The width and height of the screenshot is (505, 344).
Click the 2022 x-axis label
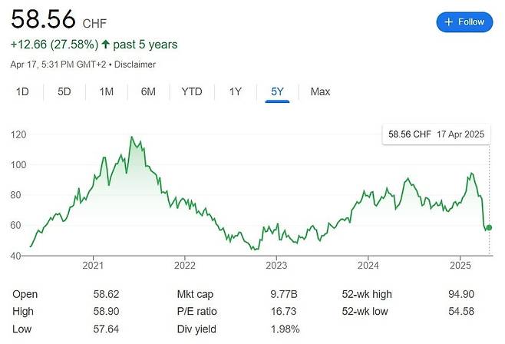tap(184, 266)
